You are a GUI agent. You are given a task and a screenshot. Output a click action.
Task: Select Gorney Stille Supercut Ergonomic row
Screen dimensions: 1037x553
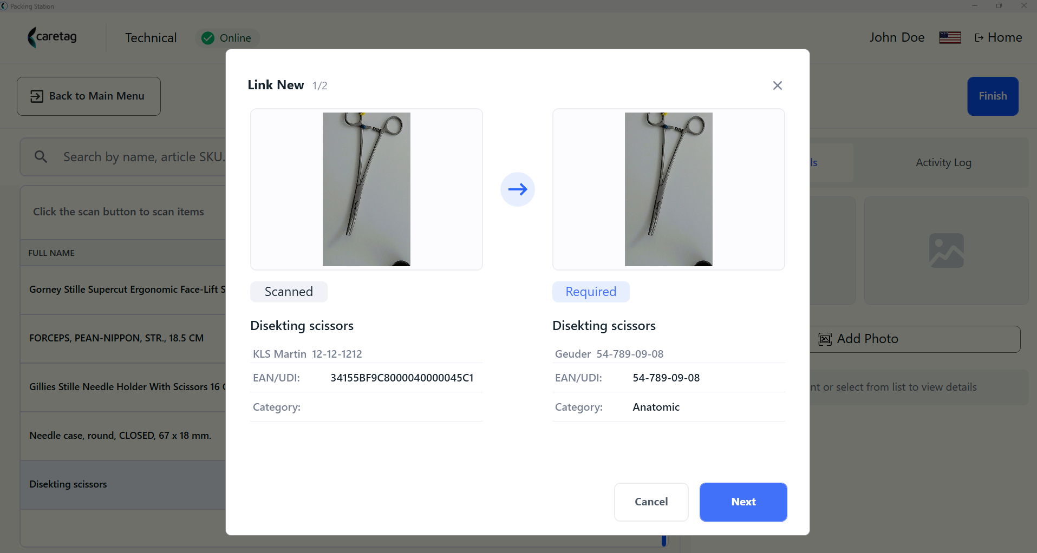click(x=123, y=289)
